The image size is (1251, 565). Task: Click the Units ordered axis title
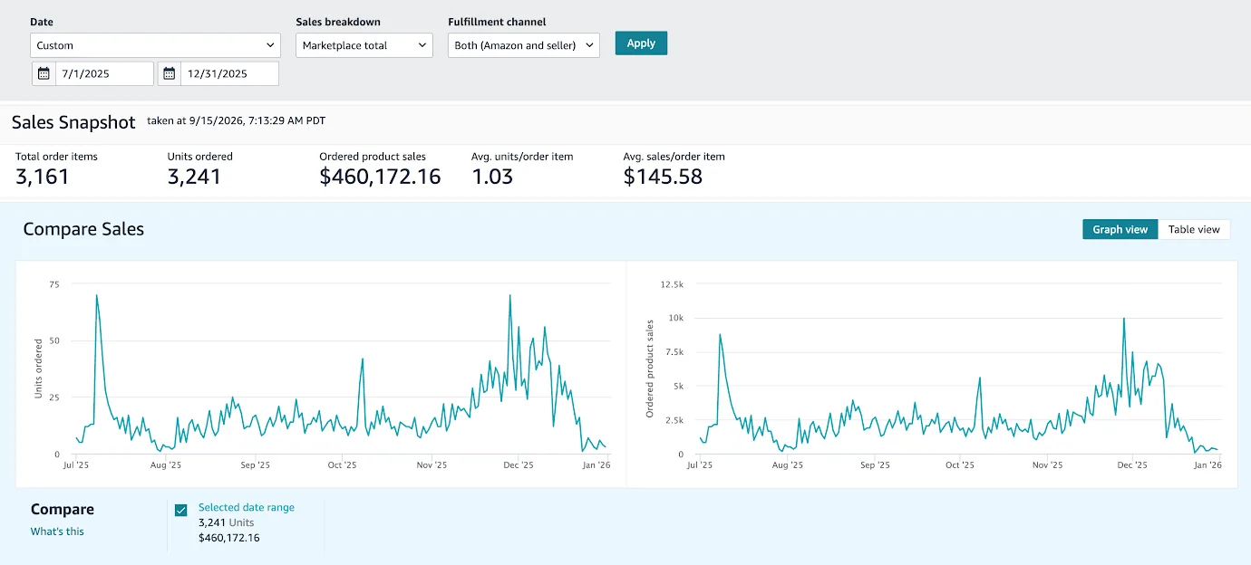(x=38, y=369)
